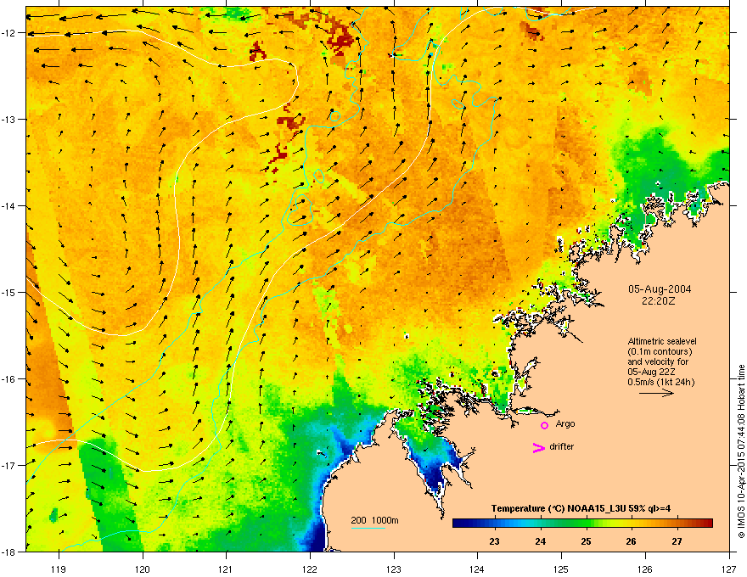
Task: Click the 05-Aug-2004 date label
Action: click(x=660, y=289)
